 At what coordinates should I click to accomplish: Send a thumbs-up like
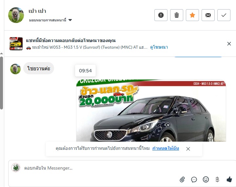click(229, 179)
